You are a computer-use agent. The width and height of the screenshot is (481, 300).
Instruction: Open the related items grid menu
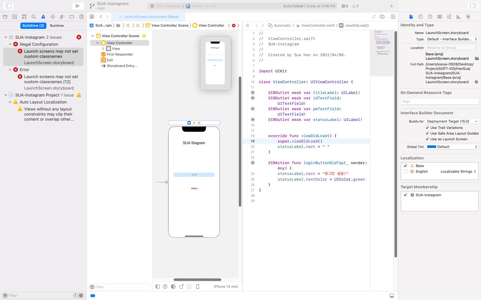pyautogui.click(x=92, y=17)
